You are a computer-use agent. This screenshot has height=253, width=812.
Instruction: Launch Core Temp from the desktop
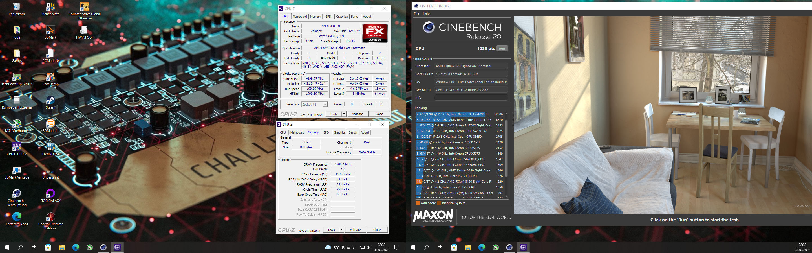[50, 79]
